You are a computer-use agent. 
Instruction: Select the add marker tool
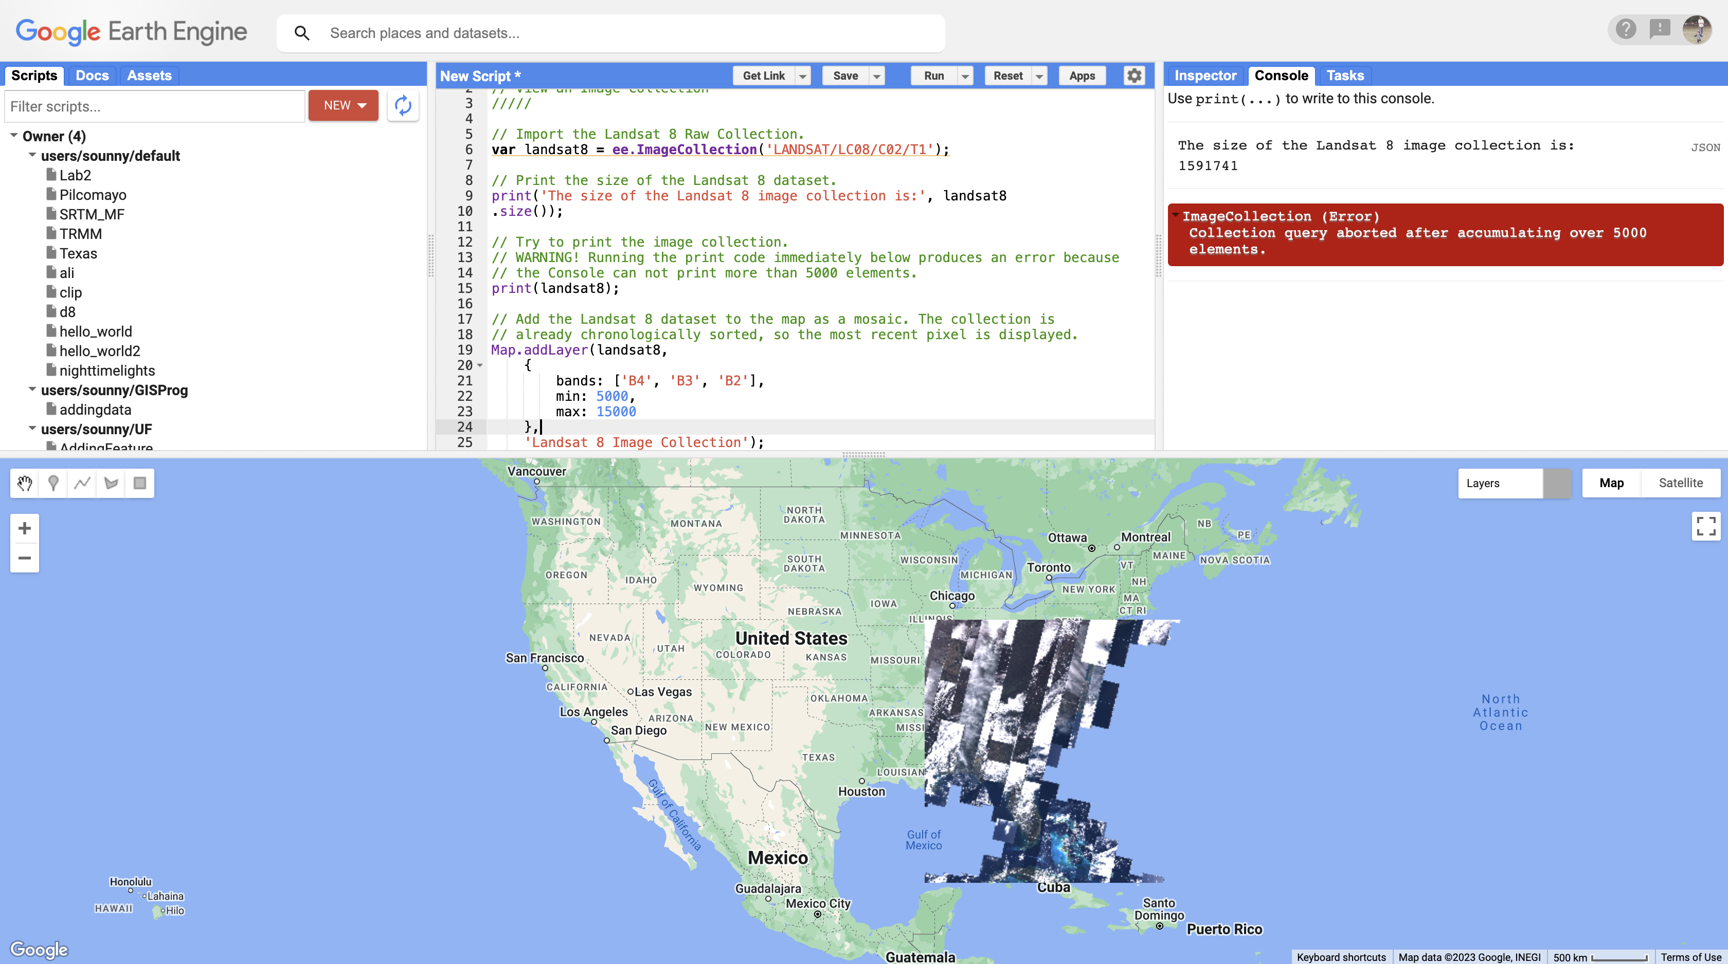pos(53,483)
